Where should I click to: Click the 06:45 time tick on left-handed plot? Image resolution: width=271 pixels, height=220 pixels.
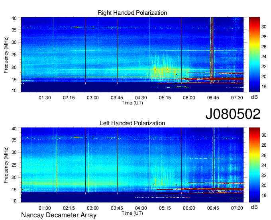point(213,208)
